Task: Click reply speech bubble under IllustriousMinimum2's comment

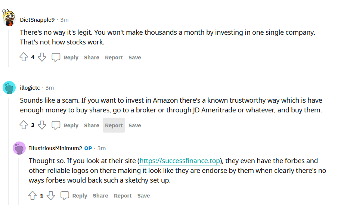Action: point(65,195)
